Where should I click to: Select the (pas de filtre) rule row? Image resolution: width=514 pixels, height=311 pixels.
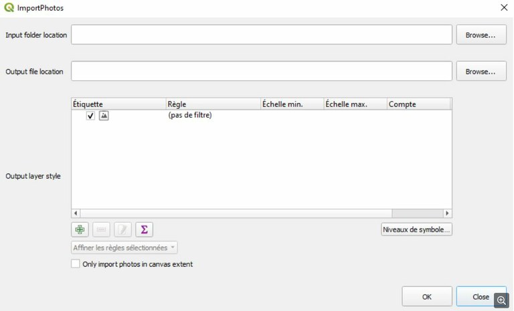[x=195, y=116]
